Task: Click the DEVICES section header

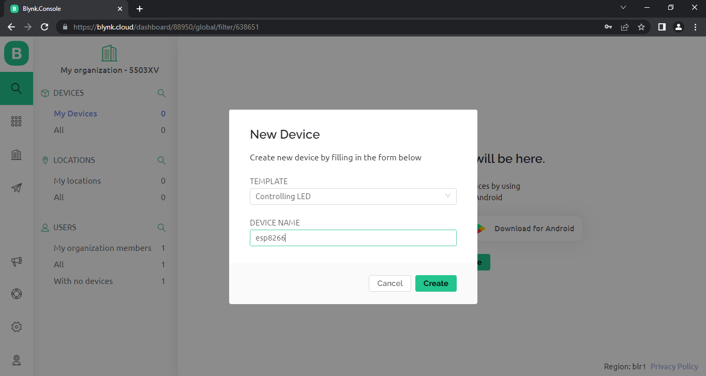Action: point(68,93)
